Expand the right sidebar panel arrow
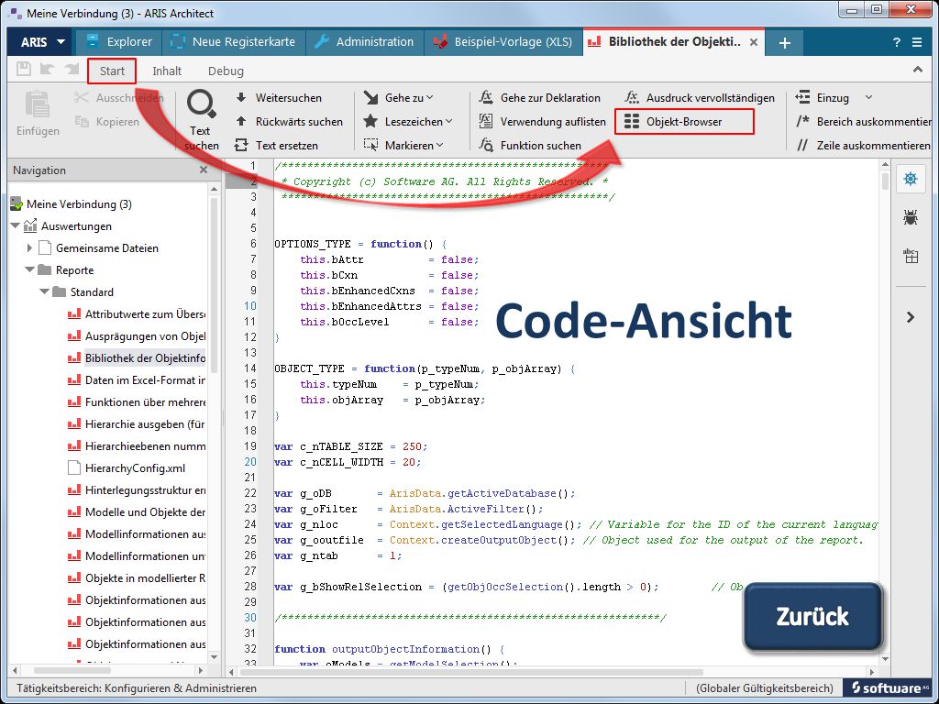Viewport: 939px width, 704px height. 911,317
